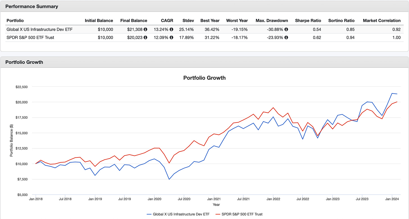Click the 12.09% CAGR value
Screen dimensions: 409x219
[x=161, y=37]
